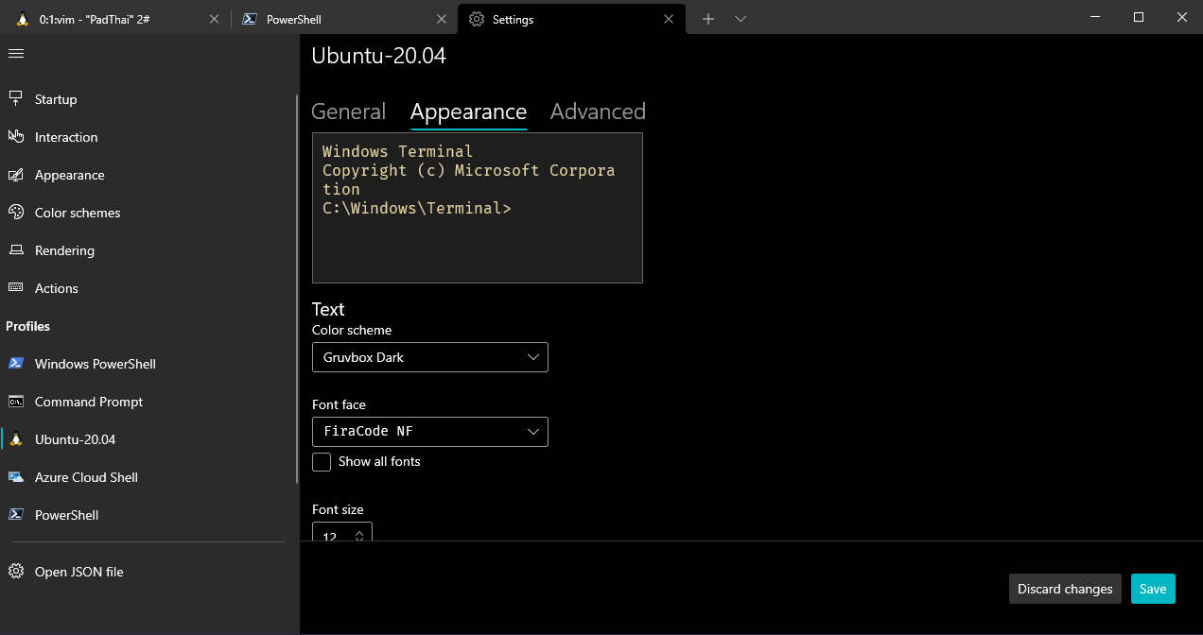Click the Appearance brush icon in sidebar

pyautogui.click(x=16, y=175)
